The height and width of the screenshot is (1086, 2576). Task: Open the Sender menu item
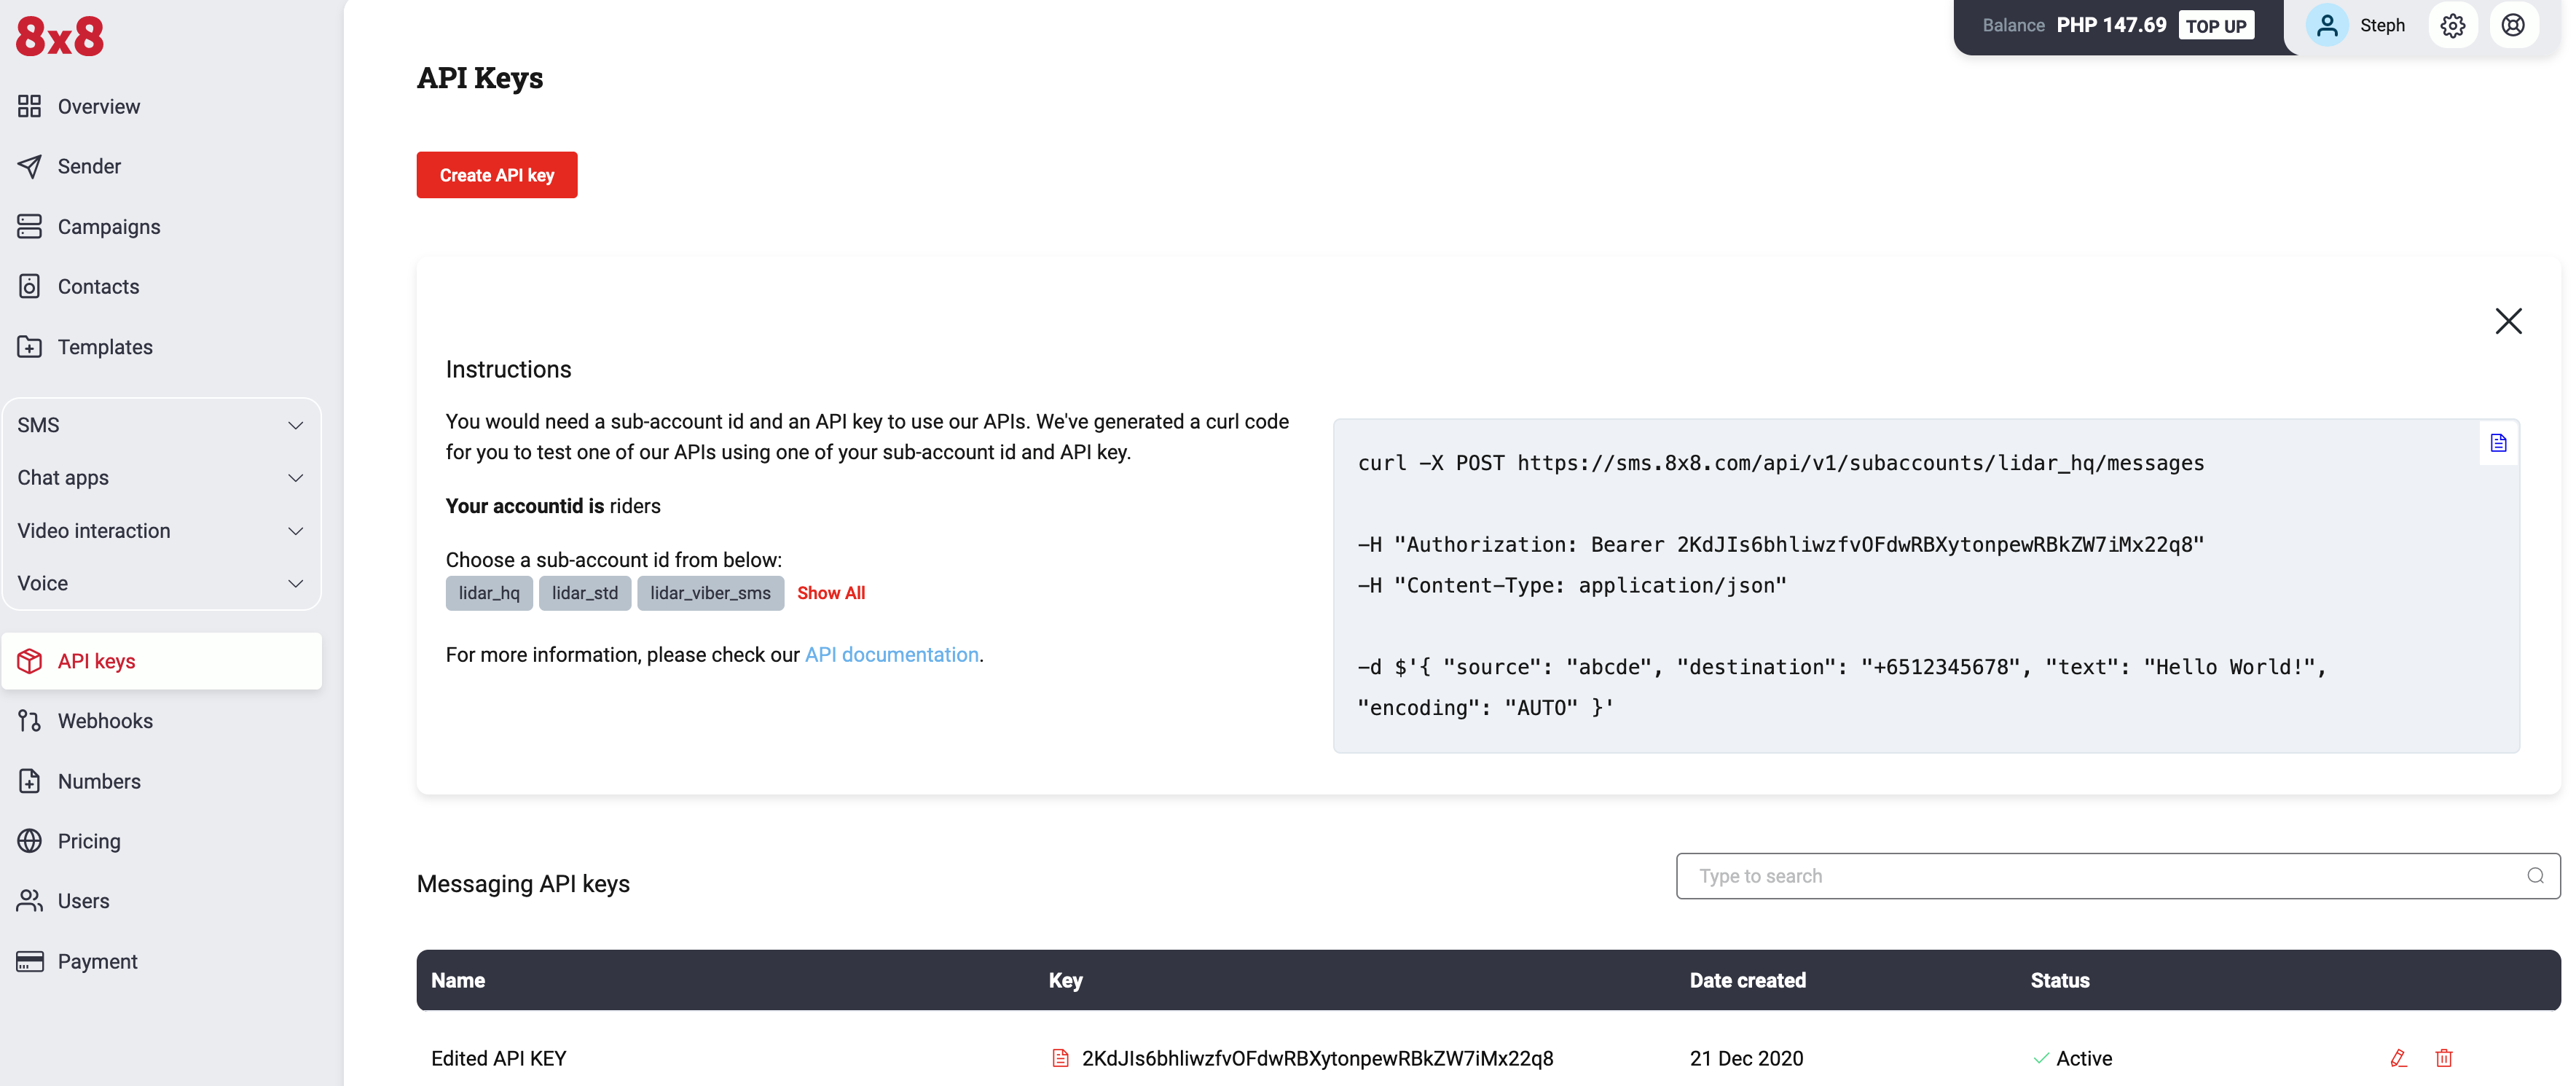[89, 166]
